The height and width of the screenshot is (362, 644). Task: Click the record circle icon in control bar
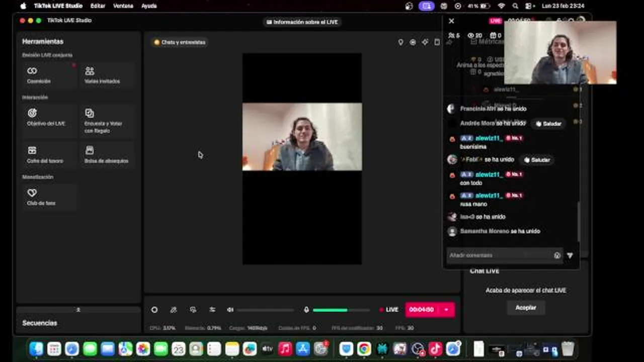pos(154,310)
